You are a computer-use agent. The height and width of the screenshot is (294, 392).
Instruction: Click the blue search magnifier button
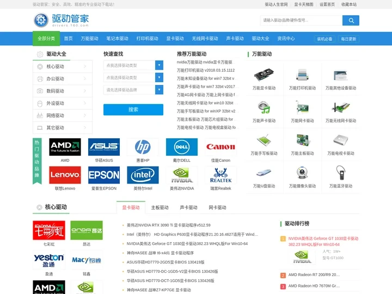(x=351, y=21)
